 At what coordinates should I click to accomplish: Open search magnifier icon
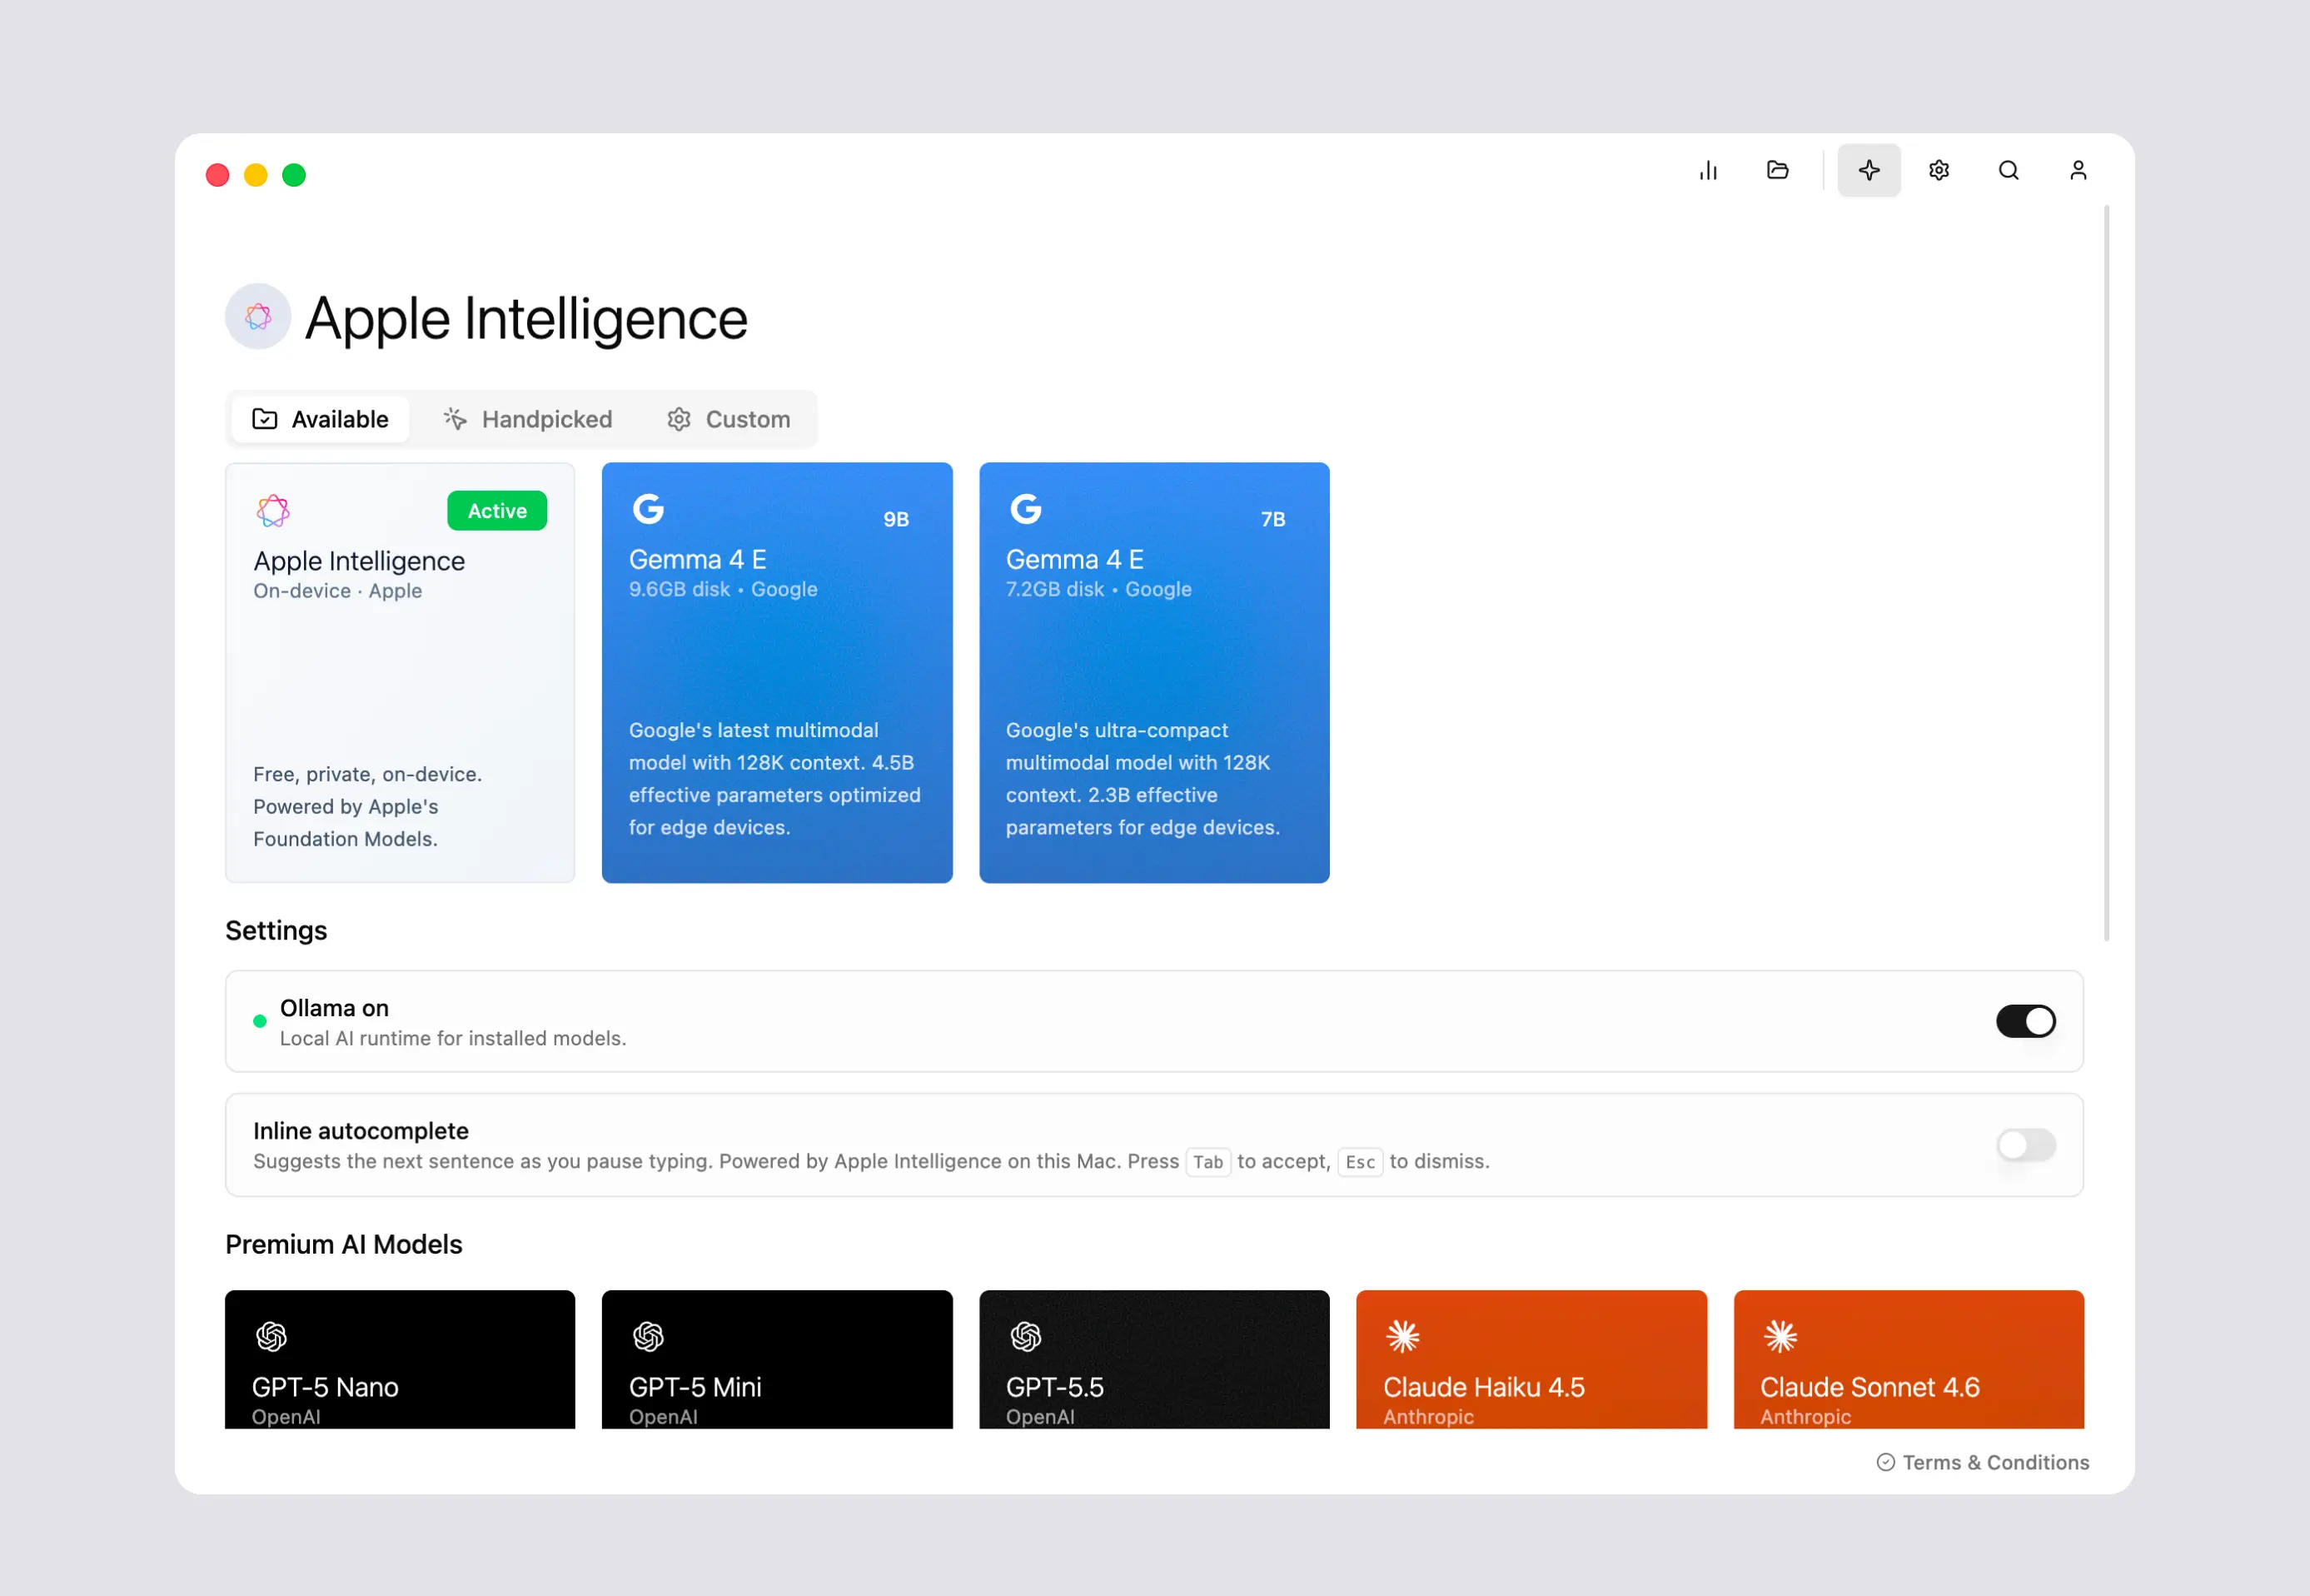pyautogui.click(x=2008, y=171)
